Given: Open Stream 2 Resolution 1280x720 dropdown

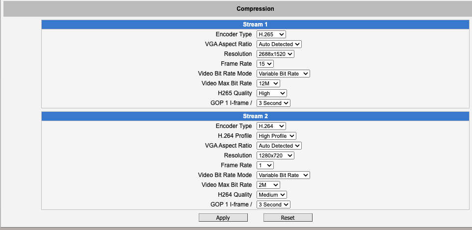Looking at the screenshot, I should click(x=275, y=155).
